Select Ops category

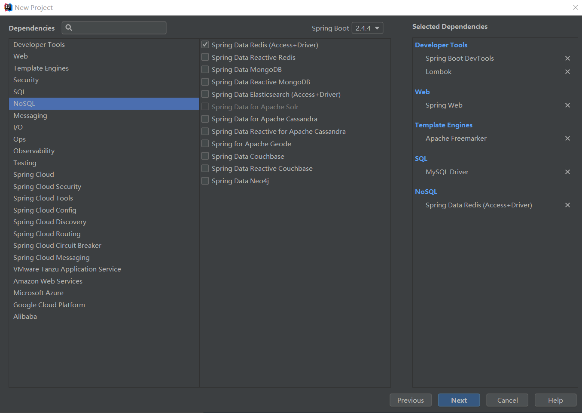point(104,139)
